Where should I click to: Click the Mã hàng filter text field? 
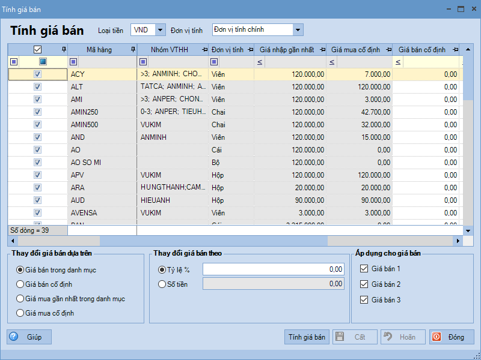[x=107, y=62]
